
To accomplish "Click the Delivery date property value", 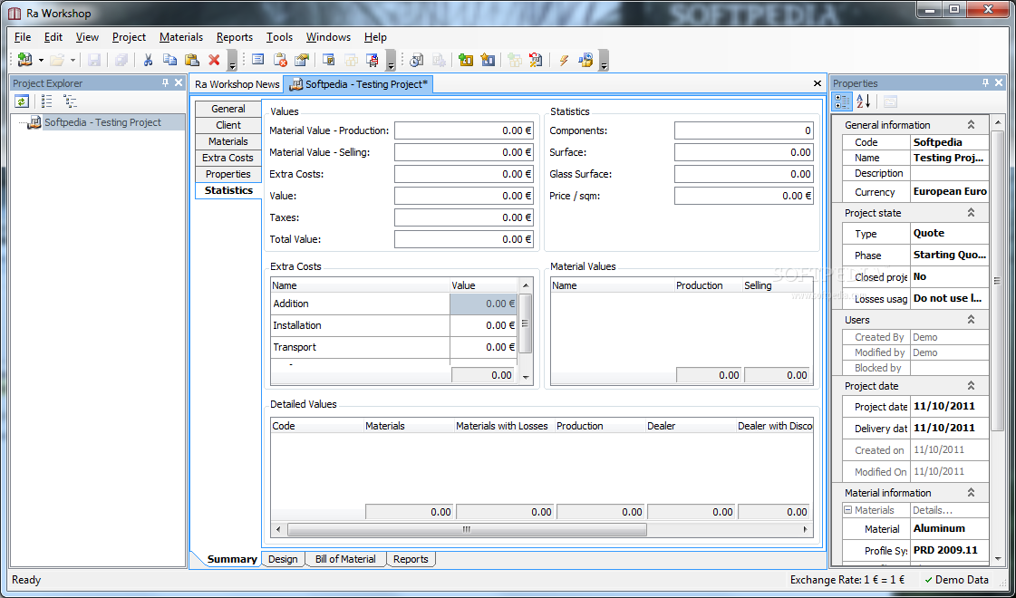I will pos(950,429).
